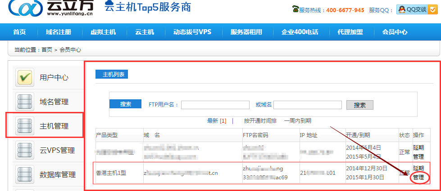This screenshot has height=191, width=441.
Task: Click 正常 status in the 2015年5月4日 row
Action: (405, 152)
